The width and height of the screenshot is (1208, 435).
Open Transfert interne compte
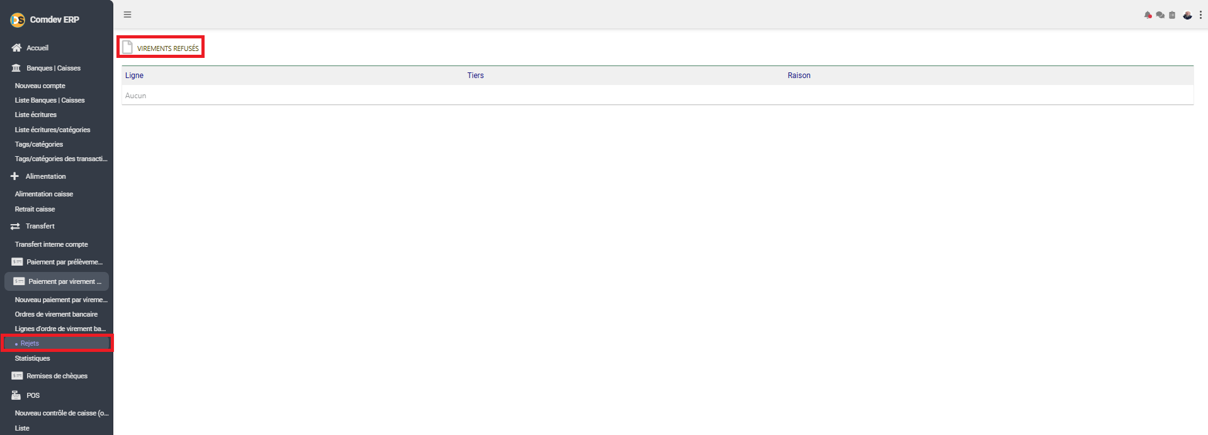tap(52, 244)
